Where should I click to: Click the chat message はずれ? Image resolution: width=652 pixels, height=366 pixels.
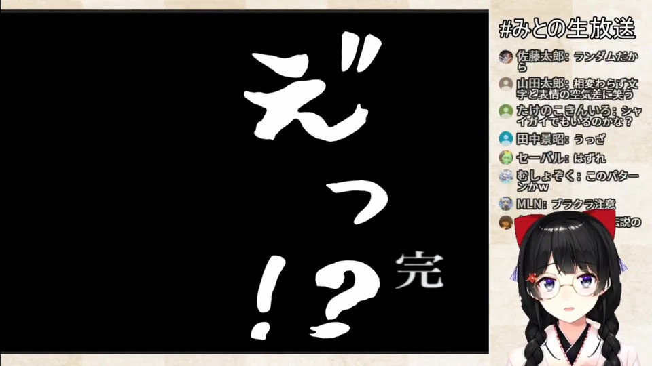[590, 158]
